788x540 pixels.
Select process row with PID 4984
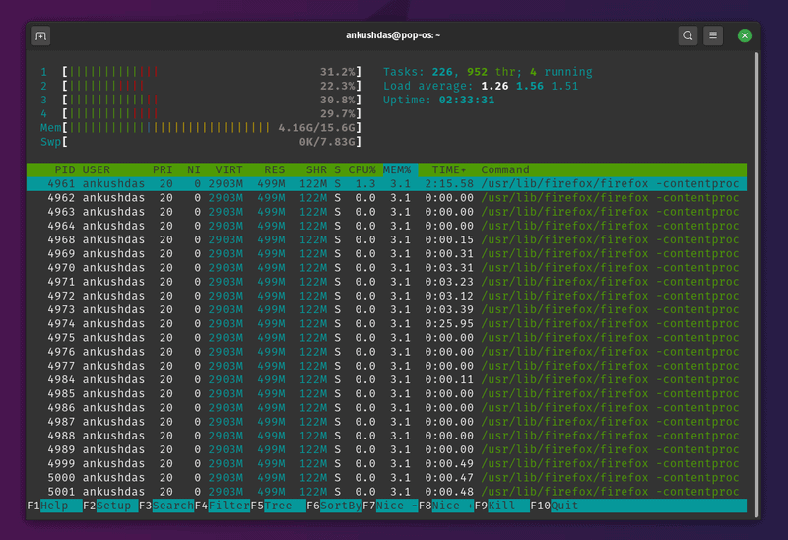click(386, 379)
